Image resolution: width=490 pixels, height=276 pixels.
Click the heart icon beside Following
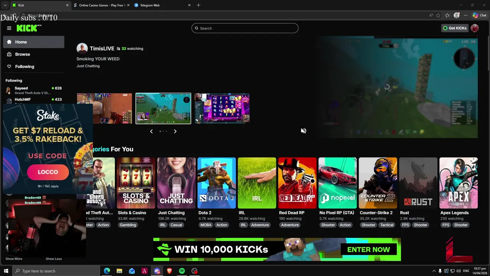[x=9, y=66]
